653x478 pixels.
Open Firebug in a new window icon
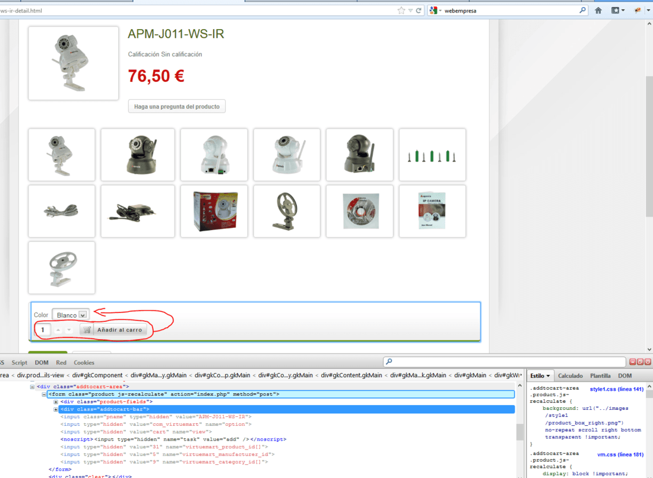click(640, 362)
